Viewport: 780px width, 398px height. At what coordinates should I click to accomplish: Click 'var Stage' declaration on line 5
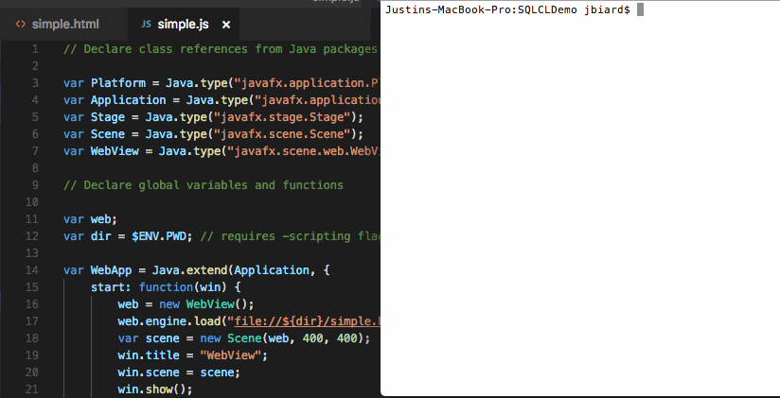(x=94, y=117)
